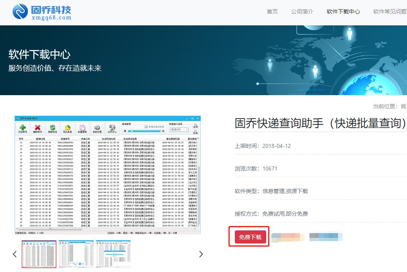Click the 反选 invert-selection icon
The width and height of the screenshot is (407, 272).
point(196,133)
